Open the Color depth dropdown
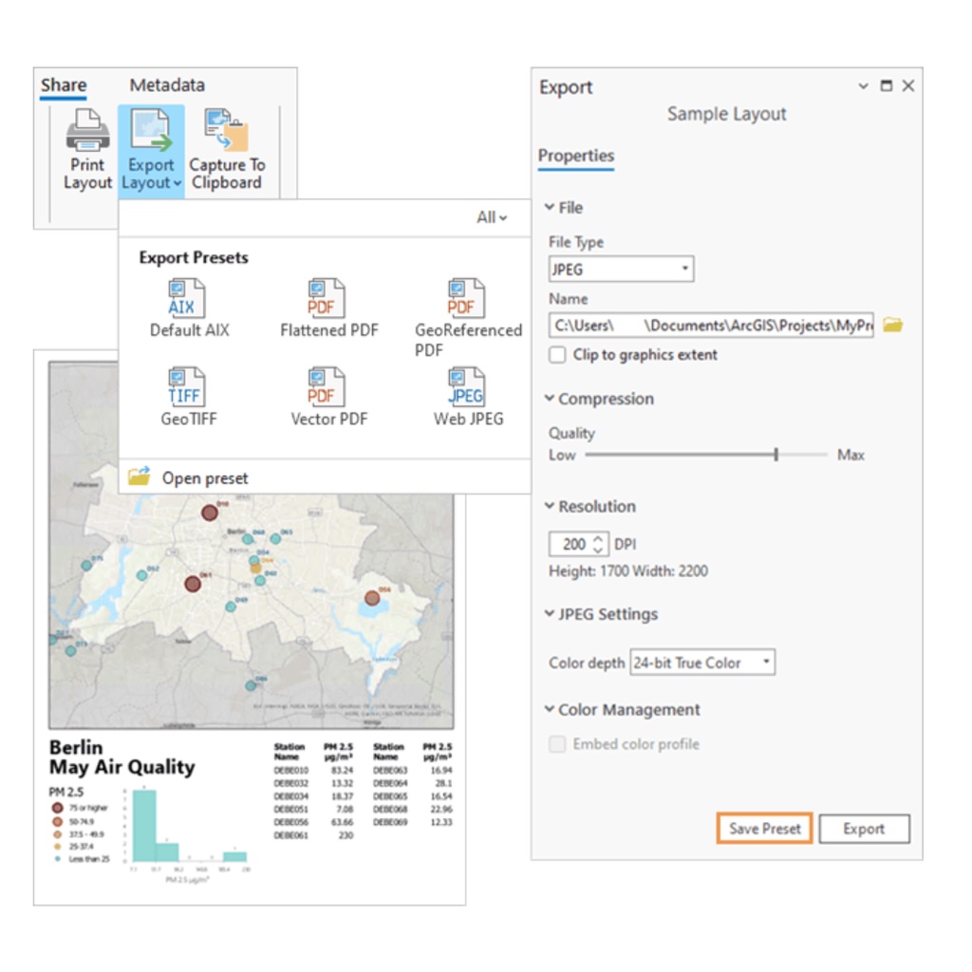The height and width of the screenshot is (972, 972). click(x=702, y=663)
